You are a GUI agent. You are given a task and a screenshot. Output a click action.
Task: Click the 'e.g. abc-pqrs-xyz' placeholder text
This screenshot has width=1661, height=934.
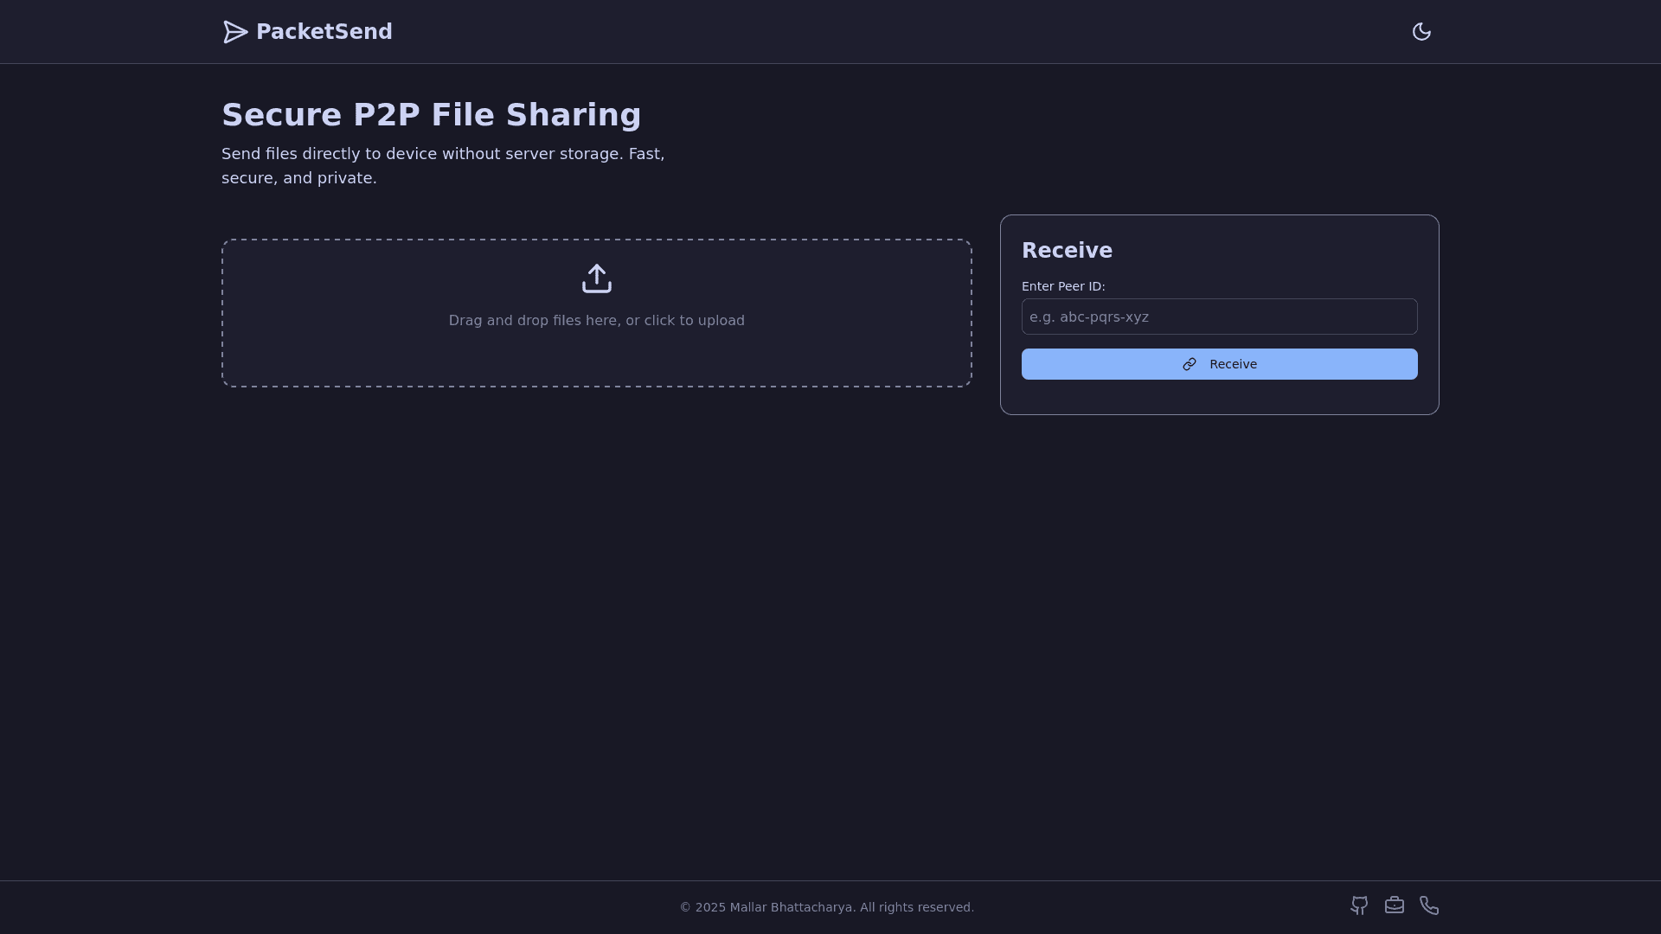point(1088,317)
